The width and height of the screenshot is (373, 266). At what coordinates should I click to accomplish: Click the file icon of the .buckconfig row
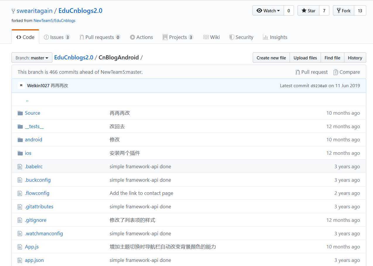(x=20, y=180)
